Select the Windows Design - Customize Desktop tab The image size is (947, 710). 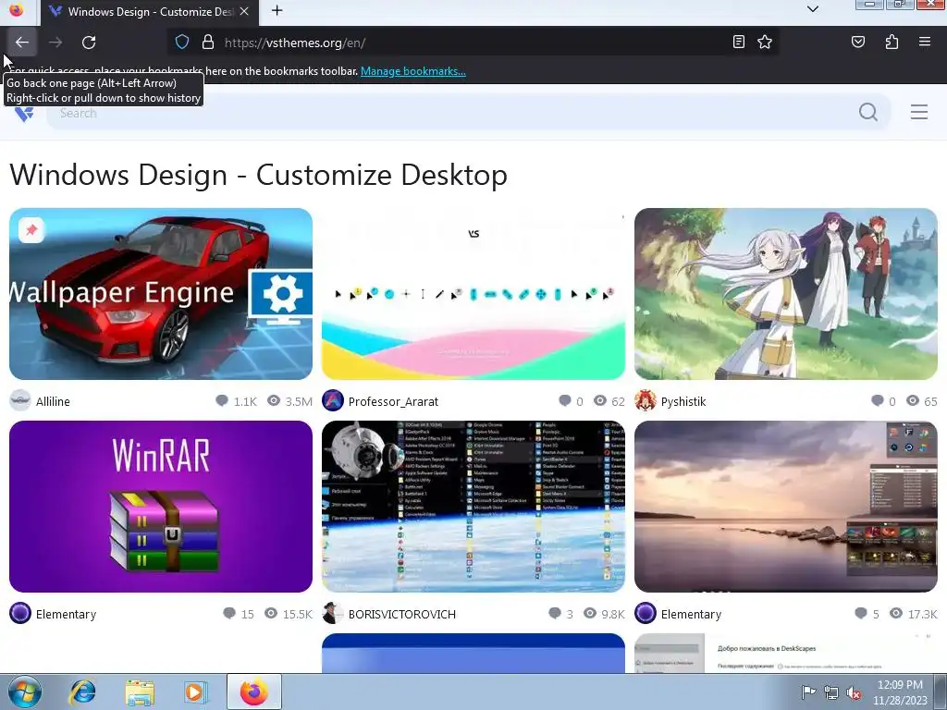(150, 12)
